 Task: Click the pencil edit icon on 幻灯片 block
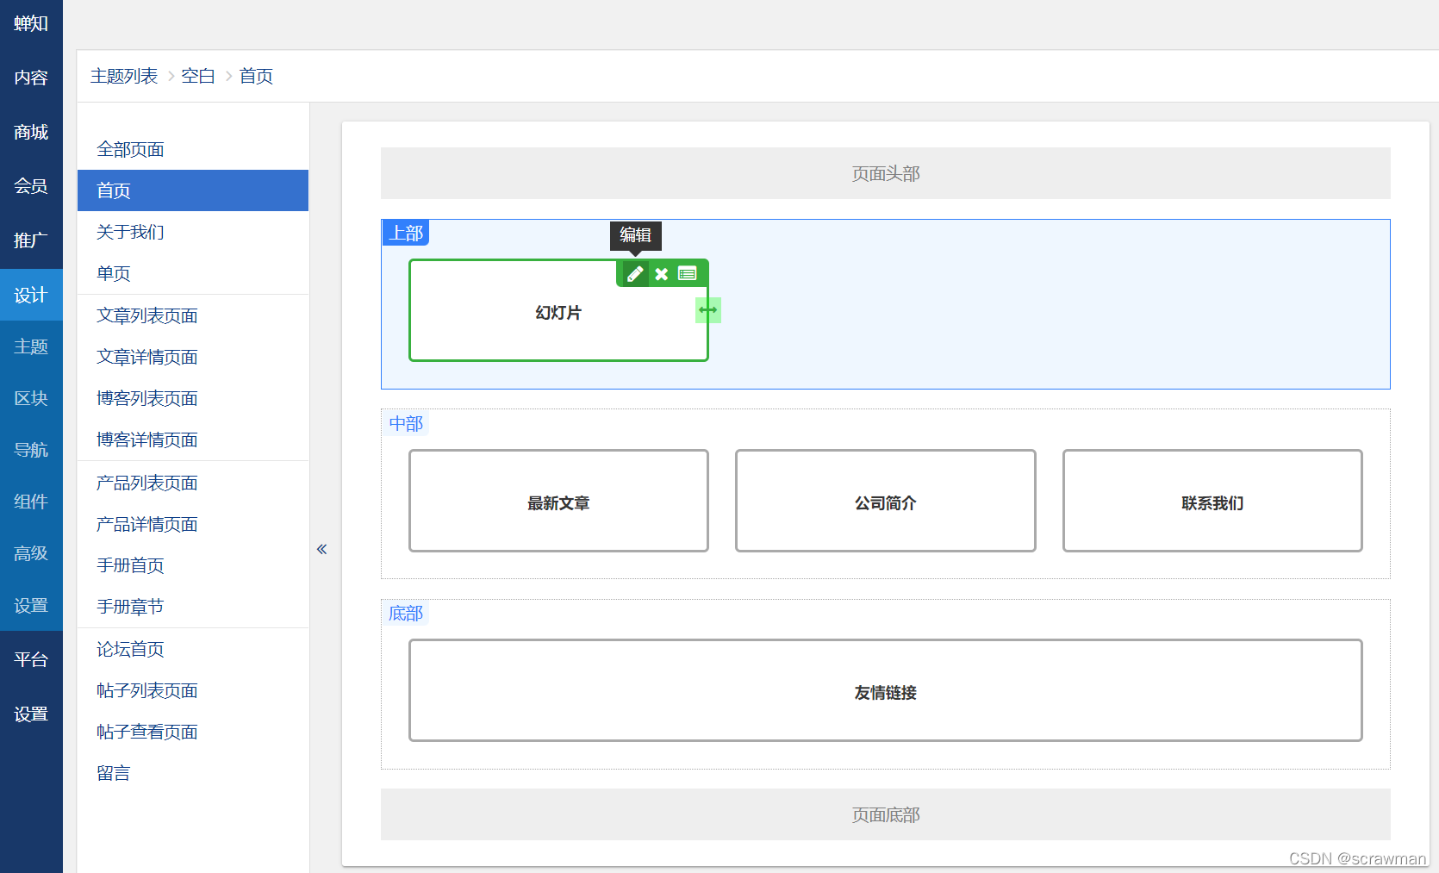click(x=635, y=274)
